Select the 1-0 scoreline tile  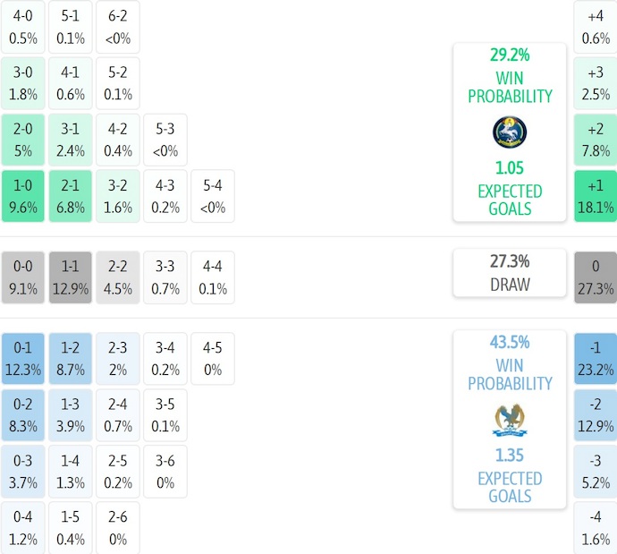23,196
